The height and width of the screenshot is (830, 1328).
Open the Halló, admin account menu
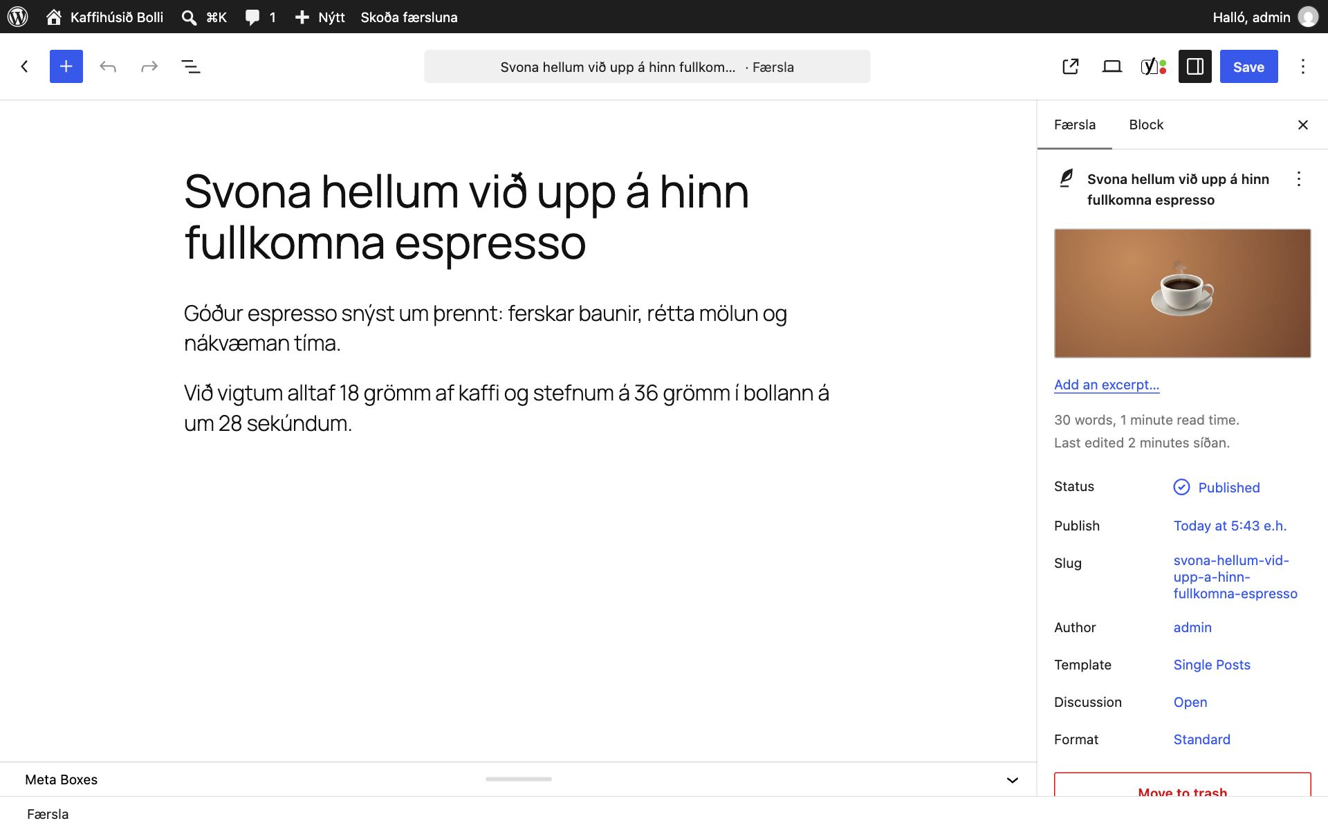click(x=1265, y=17)
